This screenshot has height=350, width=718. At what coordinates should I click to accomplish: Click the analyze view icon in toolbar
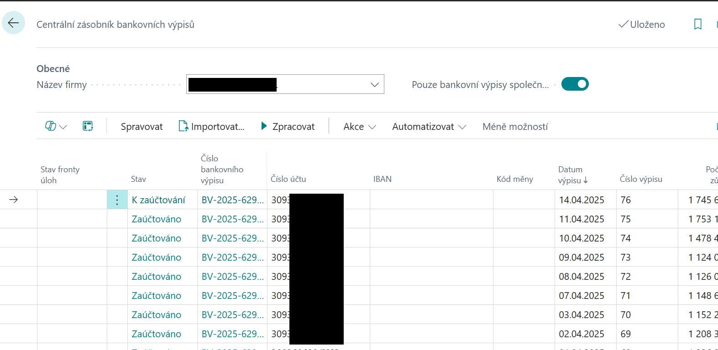(x=88, y=126)
